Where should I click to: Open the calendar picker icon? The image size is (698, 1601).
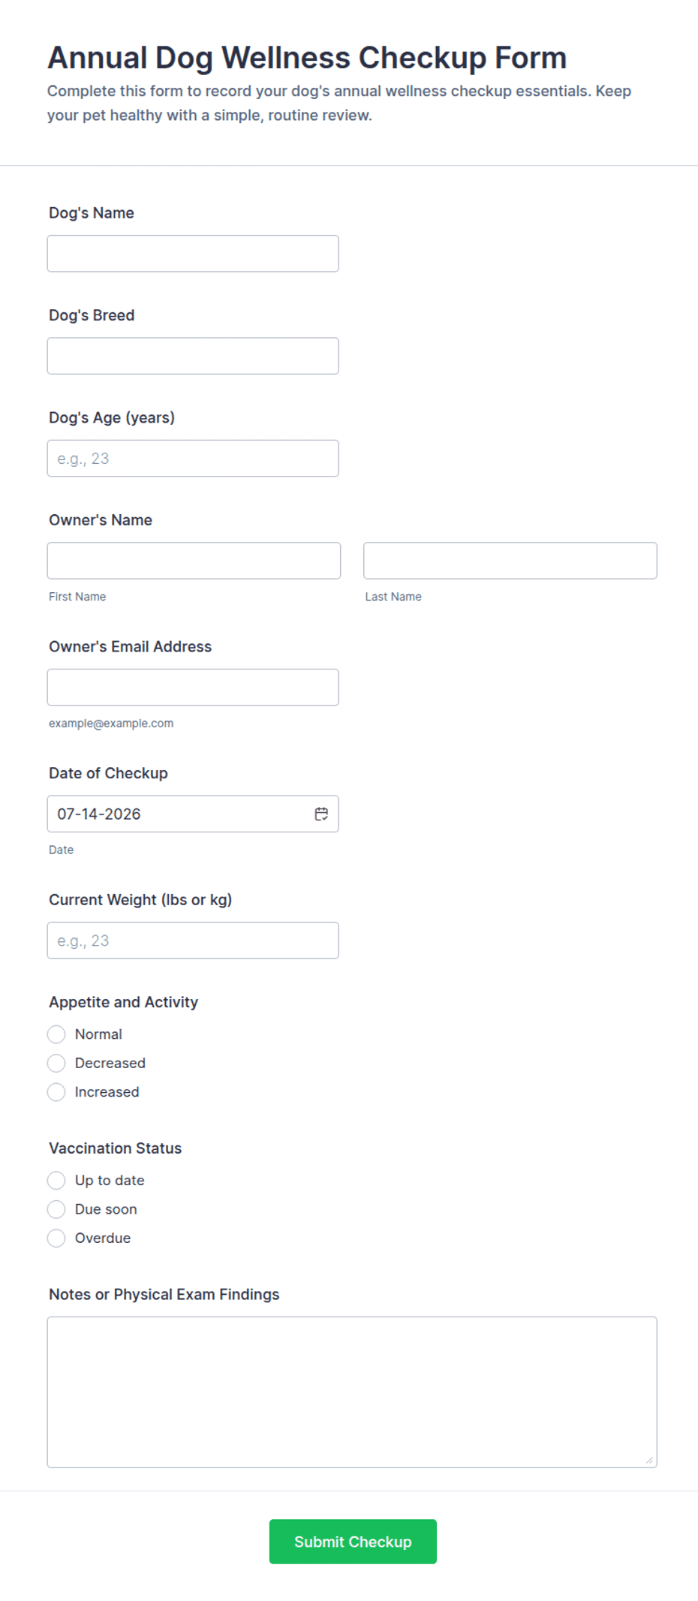coord(321,814)
